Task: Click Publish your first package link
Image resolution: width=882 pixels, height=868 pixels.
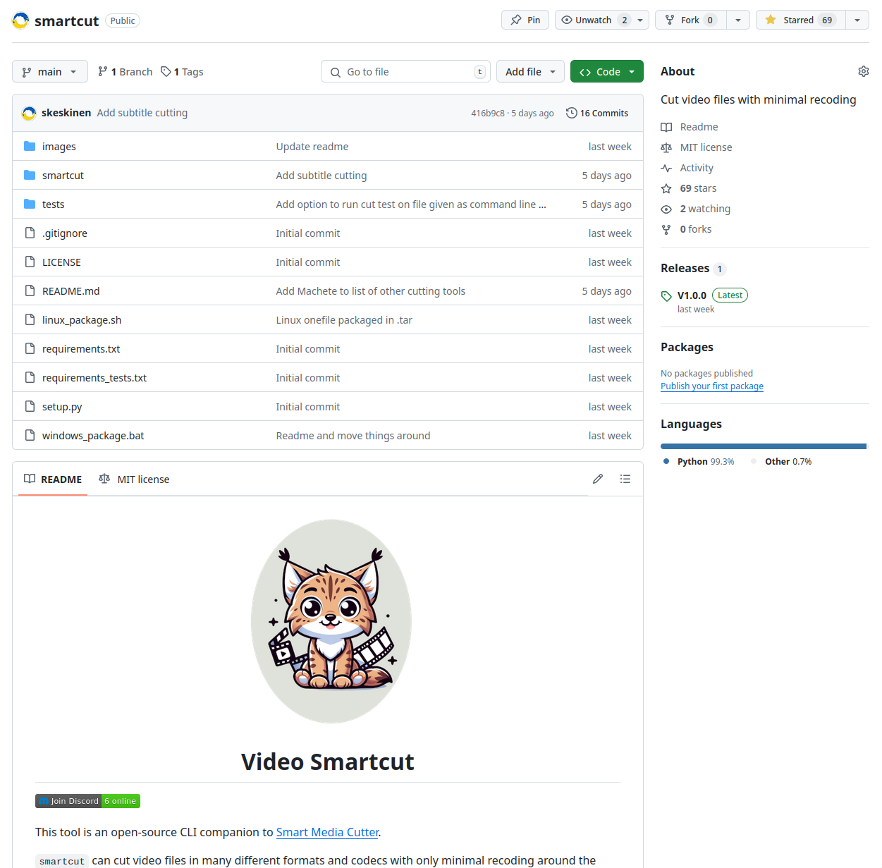Action: [x=711, y=386]
